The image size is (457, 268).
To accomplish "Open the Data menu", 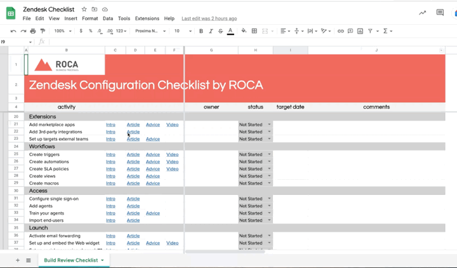I will (x=108, y=18).
